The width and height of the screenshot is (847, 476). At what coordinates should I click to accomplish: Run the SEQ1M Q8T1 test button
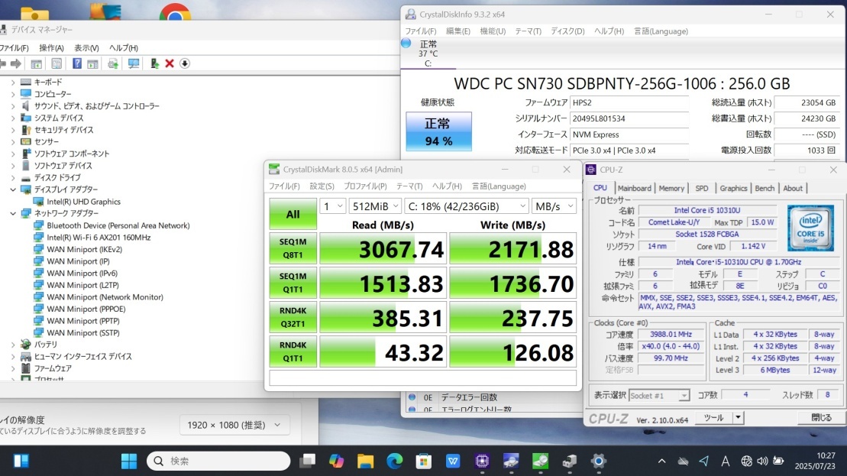(x=293, y=248)
